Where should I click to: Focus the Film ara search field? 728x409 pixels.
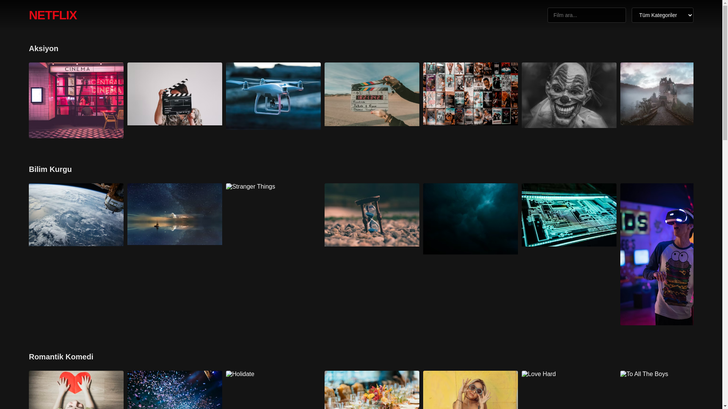[586, 15]
